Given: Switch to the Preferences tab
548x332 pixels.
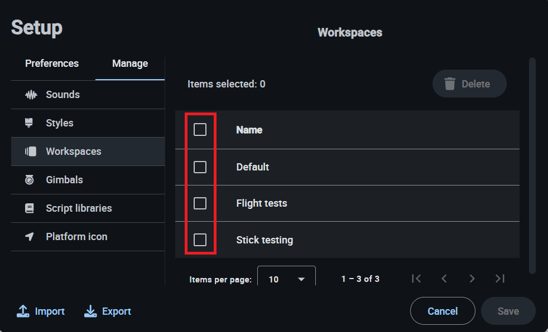Looking at the screenshot, I should tap(52, 64).
